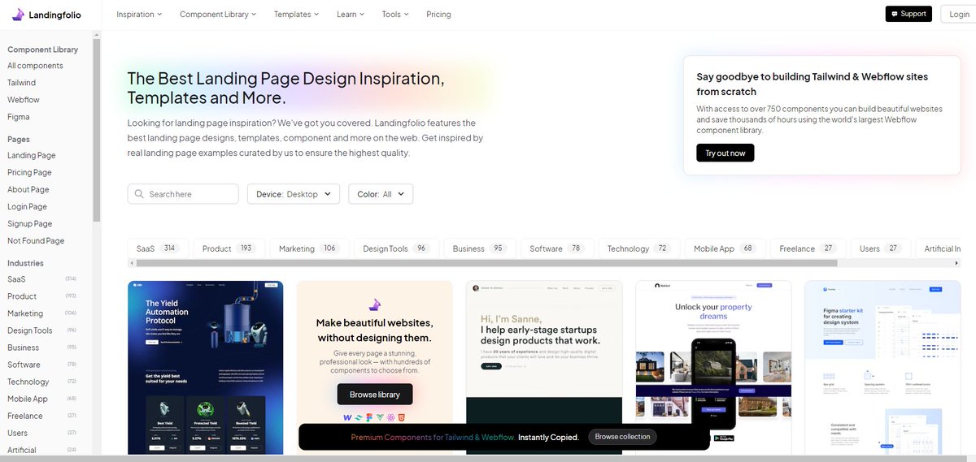976x462 pixels.
Task: Open Login Page in sidebar
Action: pos(28,206)
